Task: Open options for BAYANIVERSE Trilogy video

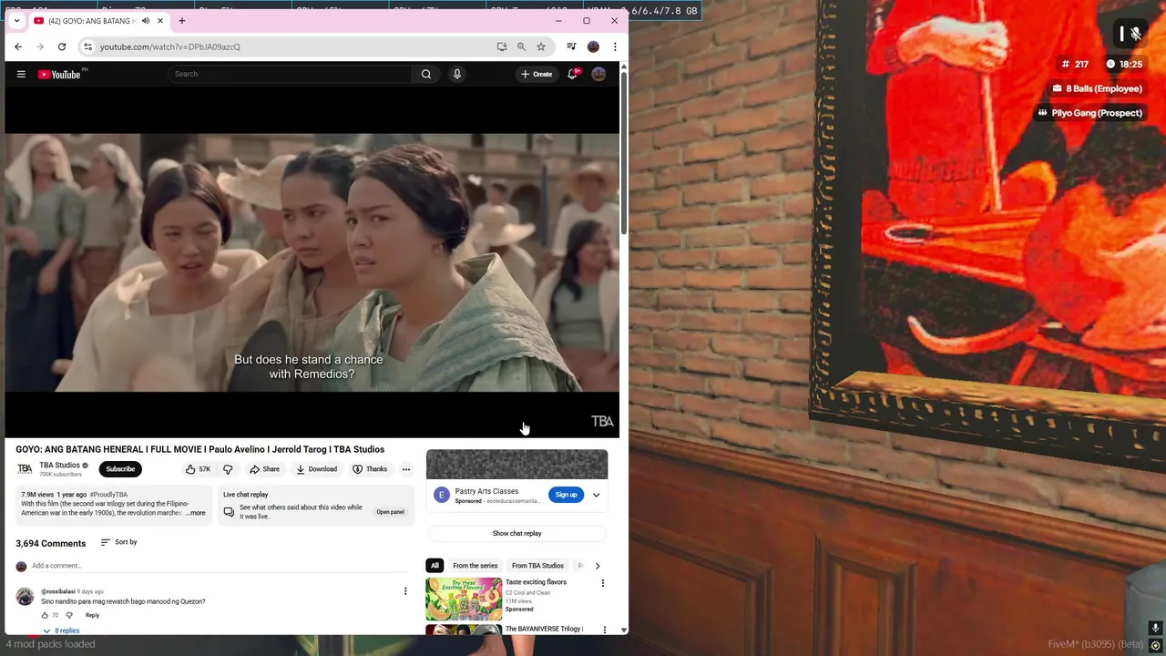Action: click(604, 630)
